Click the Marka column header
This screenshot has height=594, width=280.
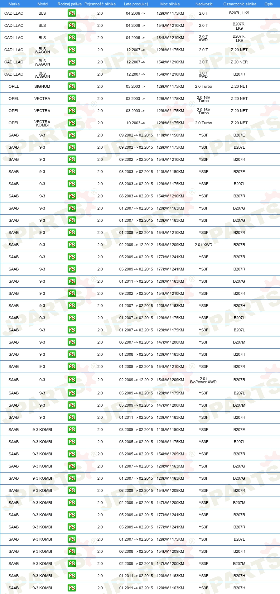point(14,4)
